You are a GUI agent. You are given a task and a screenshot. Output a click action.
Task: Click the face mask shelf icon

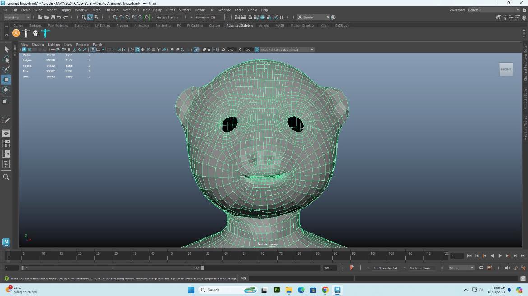[x=35, y=33]
